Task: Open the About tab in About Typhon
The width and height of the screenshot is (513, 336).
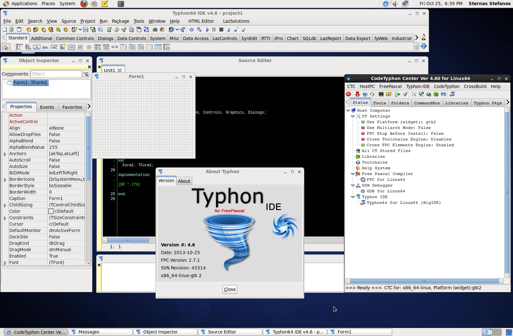Action: (x=184, y=181)
